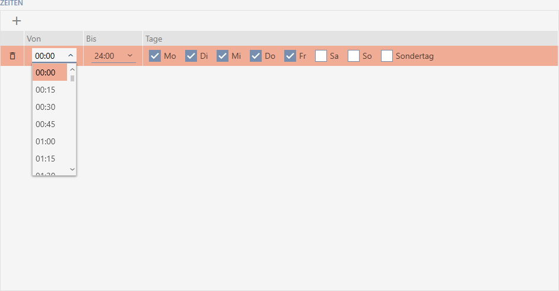
Task: Select 01:00 in the time list
Action: [x=45, y=141]
